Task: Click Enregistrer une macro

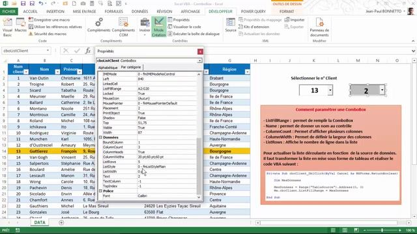Action: coord(50,20)
